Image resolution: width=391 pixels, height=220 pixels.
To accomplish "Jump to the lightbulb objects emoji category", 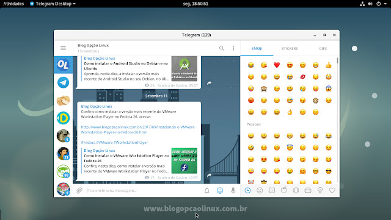I will coord(320,190).
